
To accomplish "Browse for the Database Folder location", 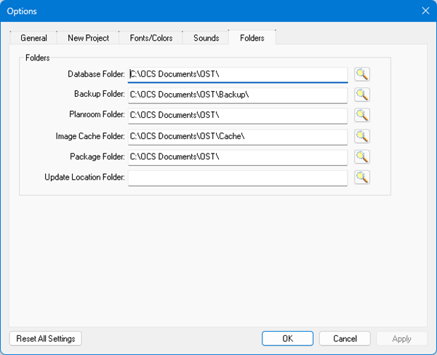I will click(362, 74).
